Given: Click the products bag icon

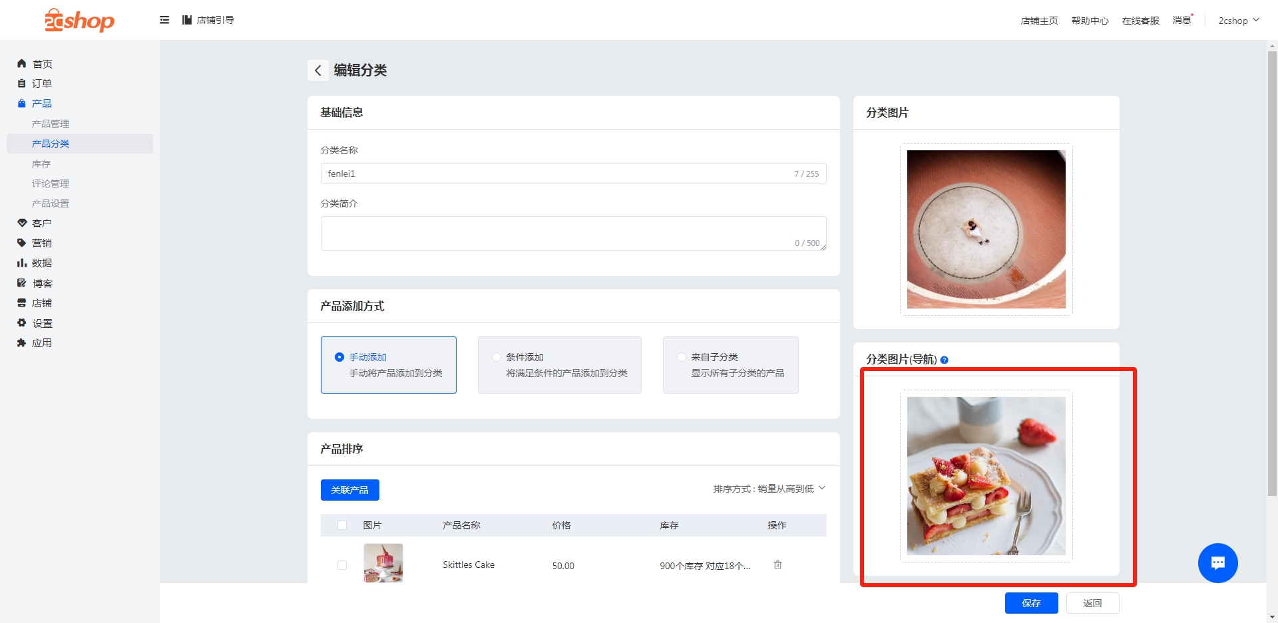Looking at the screenshot, I should 21,103.
